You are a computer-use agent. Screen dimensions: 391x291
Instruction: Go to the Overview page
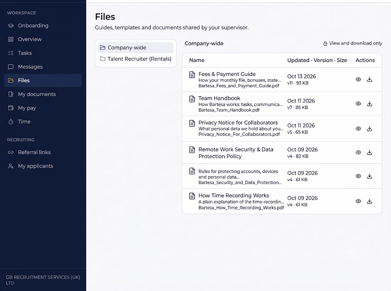coord(43,39)
